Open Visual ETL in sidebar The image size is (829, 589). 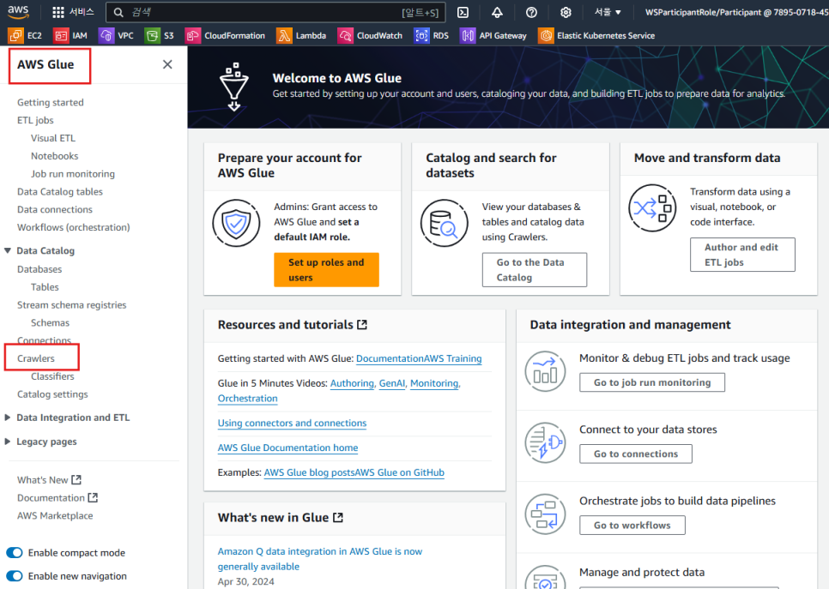point(53,138)
